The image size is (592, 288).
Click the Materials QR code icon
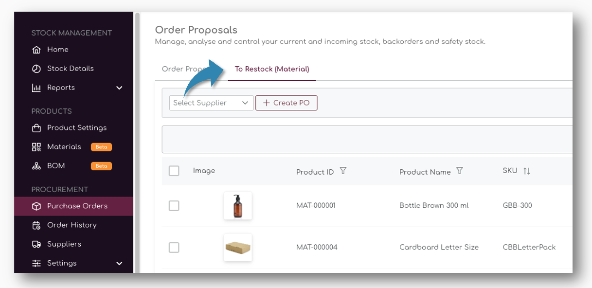point(36,147)
